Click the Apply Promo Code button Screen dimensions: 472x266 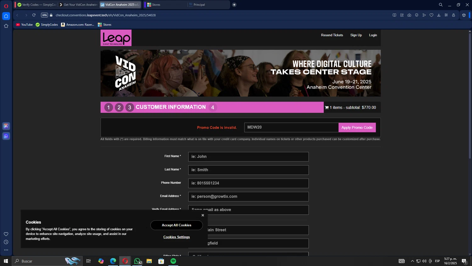(x=357, y=127)
